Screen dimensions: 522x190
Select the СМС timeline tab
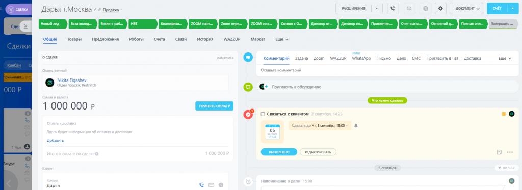tap(416, 58)
